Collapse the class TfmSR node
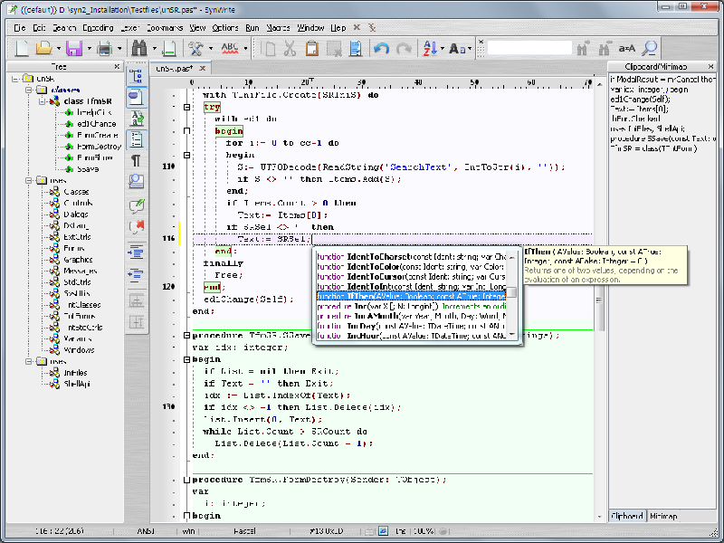The image size is (724, 543). point(43,101)
